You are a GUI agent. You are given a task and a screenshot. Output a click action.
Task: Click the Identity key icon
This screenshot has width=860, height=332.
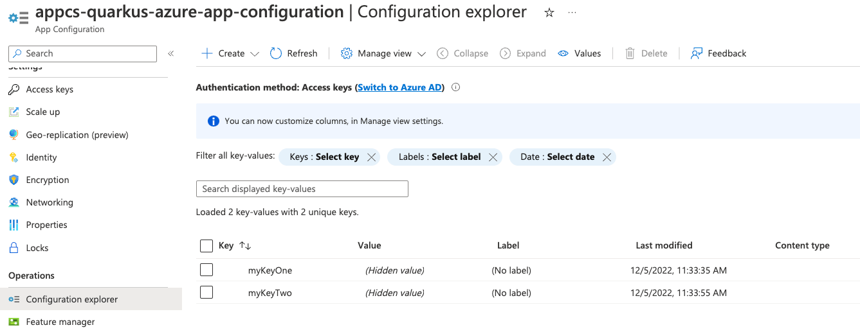(14, 157)
